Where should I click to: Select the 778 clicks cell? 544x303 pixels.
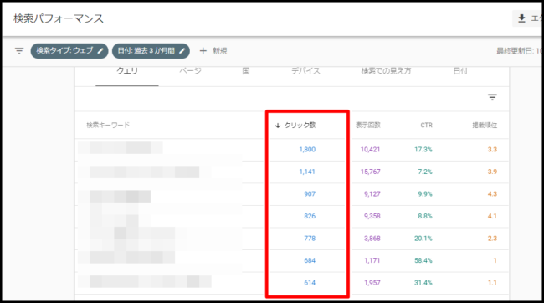(310, 239)
